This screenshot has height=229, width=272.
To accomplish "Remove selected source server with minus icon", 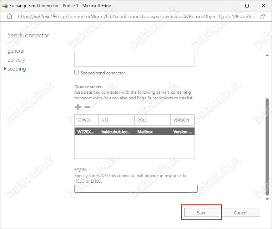I will (x=87, y=107).
